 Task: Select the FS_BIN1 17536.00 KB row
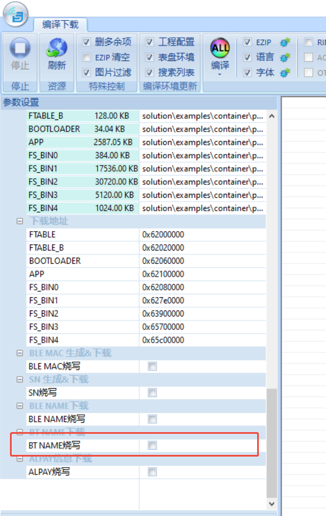pos(146,168)
